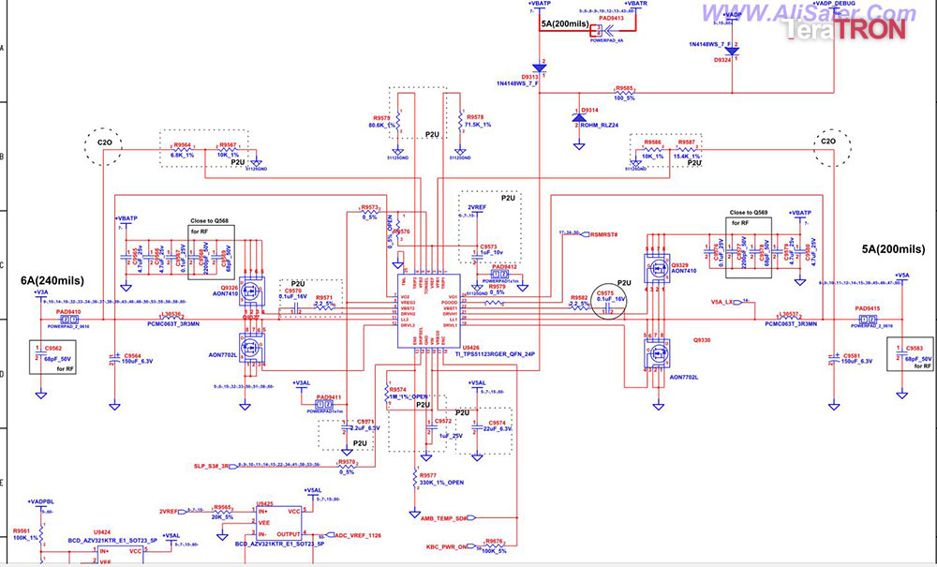
Task: Click the C9562 capacitor designator
Action: (x=53, y=348)
